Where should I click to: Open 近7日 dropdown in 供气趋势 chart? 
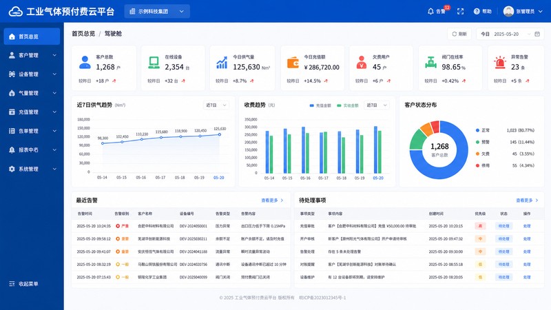216,105
